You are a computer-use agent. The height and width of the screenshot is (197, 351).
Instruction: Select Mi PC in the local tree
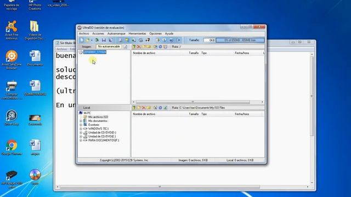pos(87,113)
